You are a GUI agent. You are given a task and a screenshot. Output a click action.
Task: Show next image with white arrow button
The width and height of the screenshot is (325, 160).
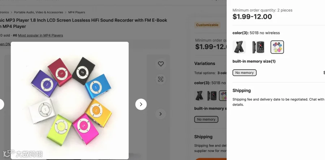pos(141,104)
